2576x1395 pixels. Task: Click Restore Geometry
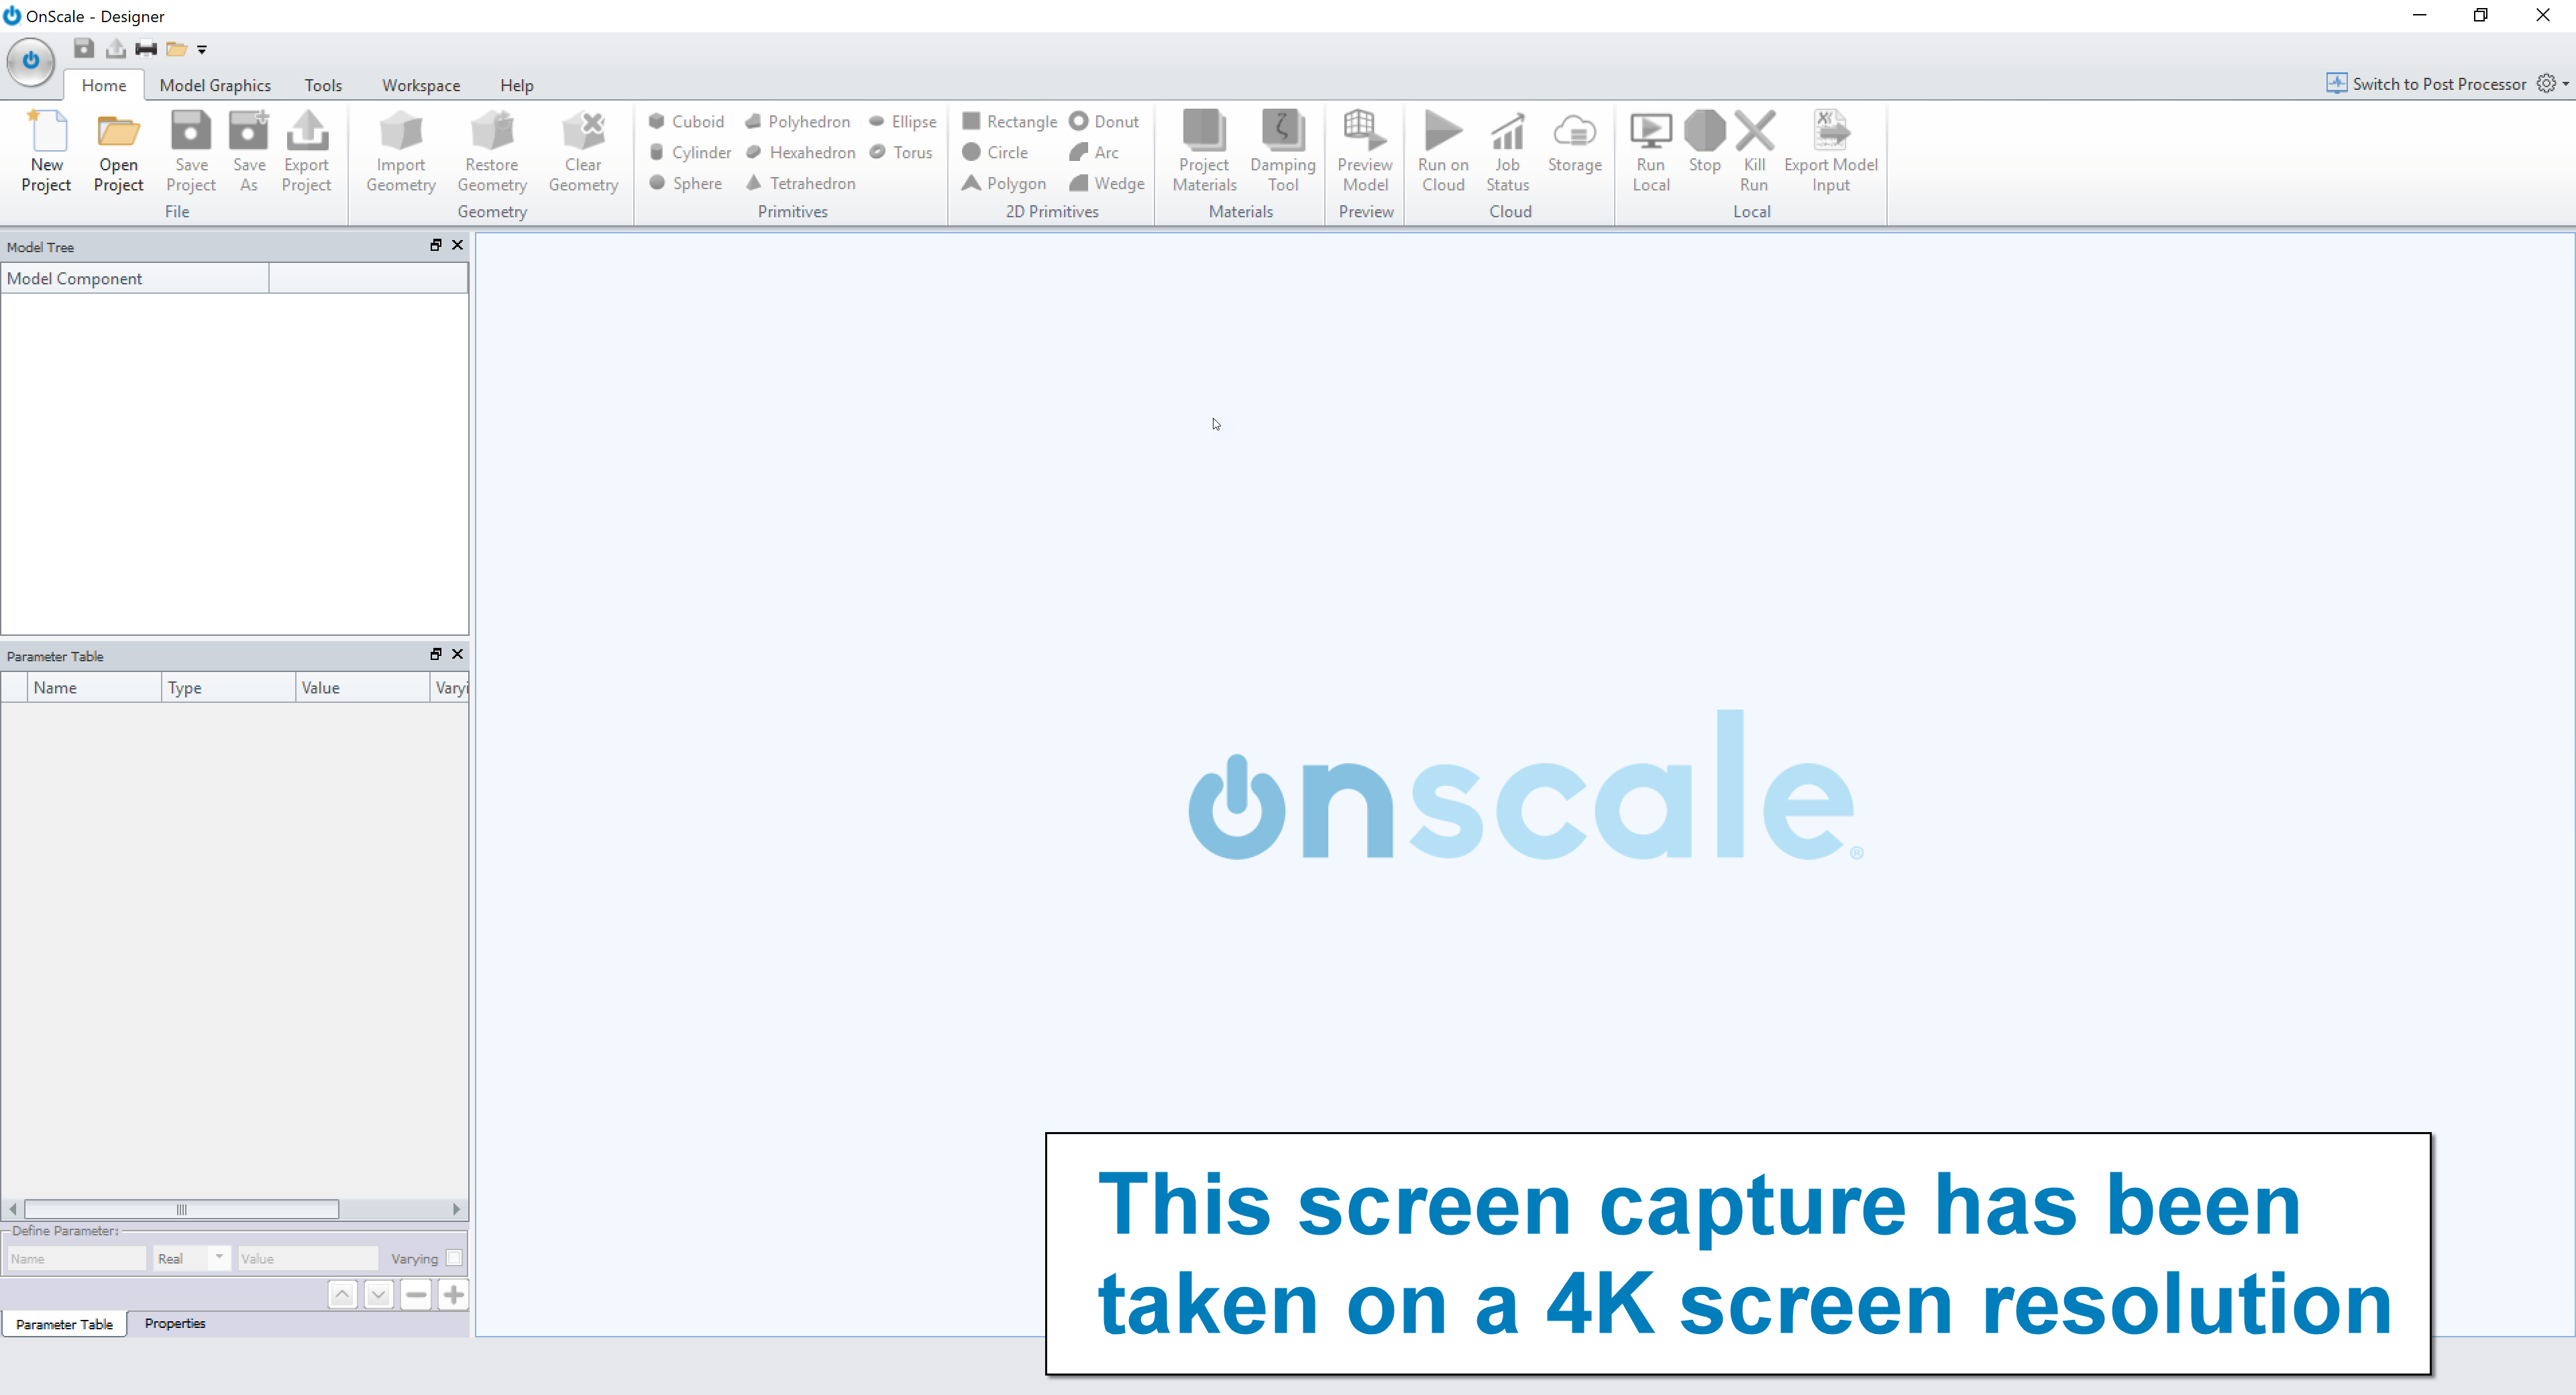491,151
